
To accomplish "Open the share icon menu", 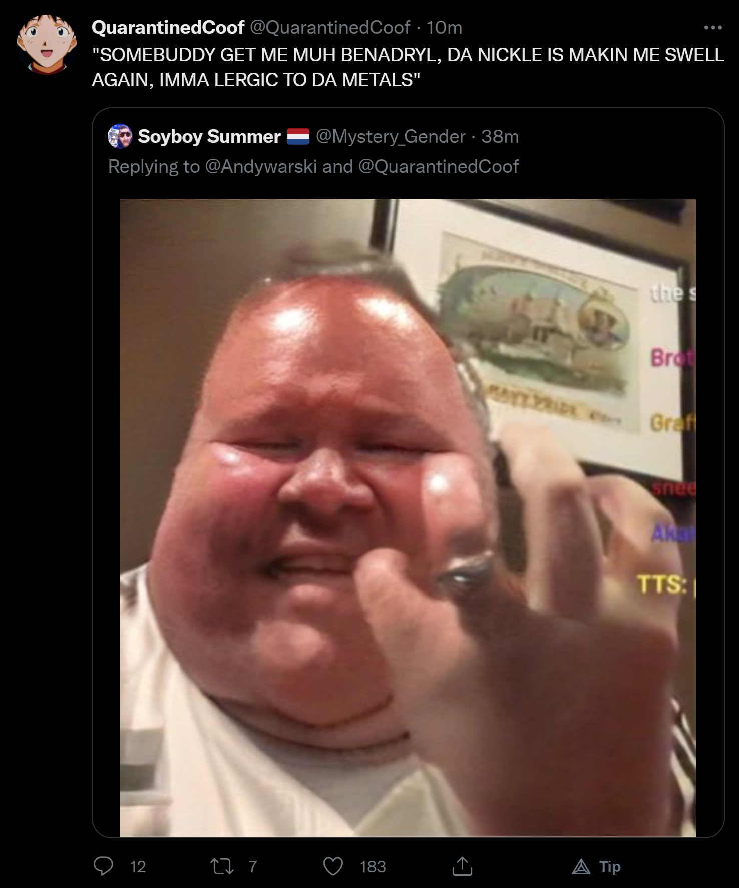I will click(462, 866).
